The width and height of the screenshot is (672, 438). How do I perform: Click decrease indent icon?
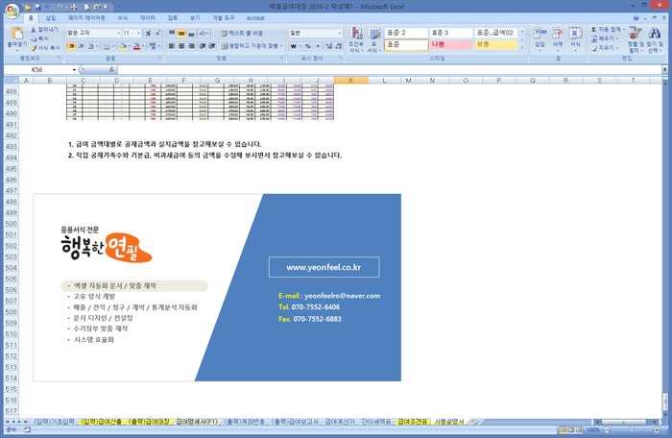[203, 46]
